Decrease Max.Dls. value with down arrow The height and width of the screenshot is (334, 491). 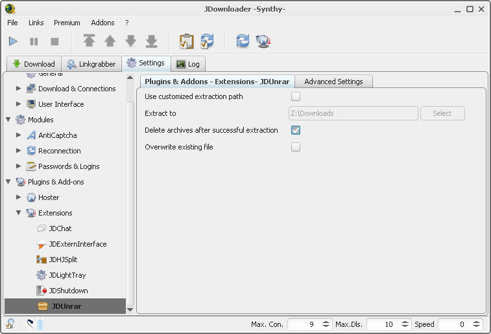click(x=405, y=326)
